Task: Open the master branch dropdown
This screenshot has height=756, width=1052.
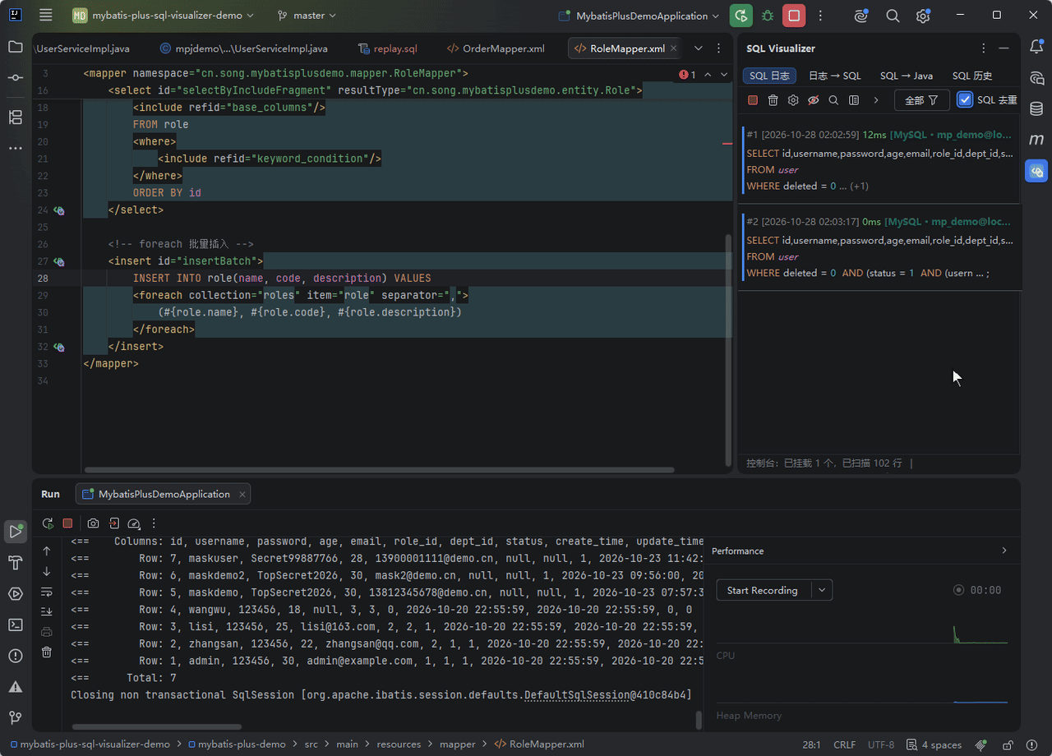Action: 307,16
